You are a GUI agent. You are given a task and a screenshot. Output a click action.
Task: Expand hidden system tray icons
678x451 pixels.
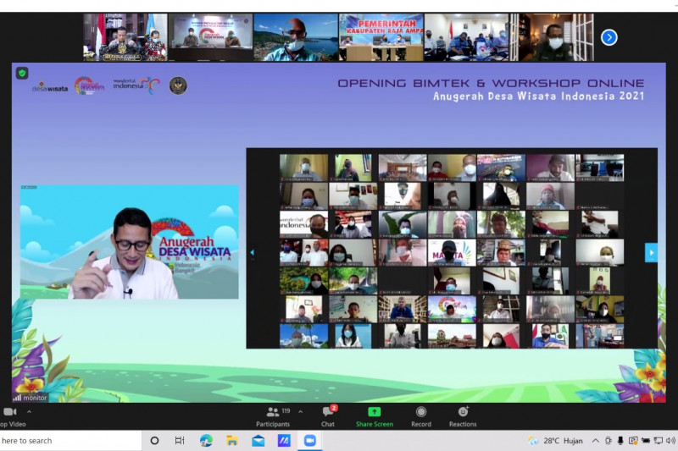(596, 441)
